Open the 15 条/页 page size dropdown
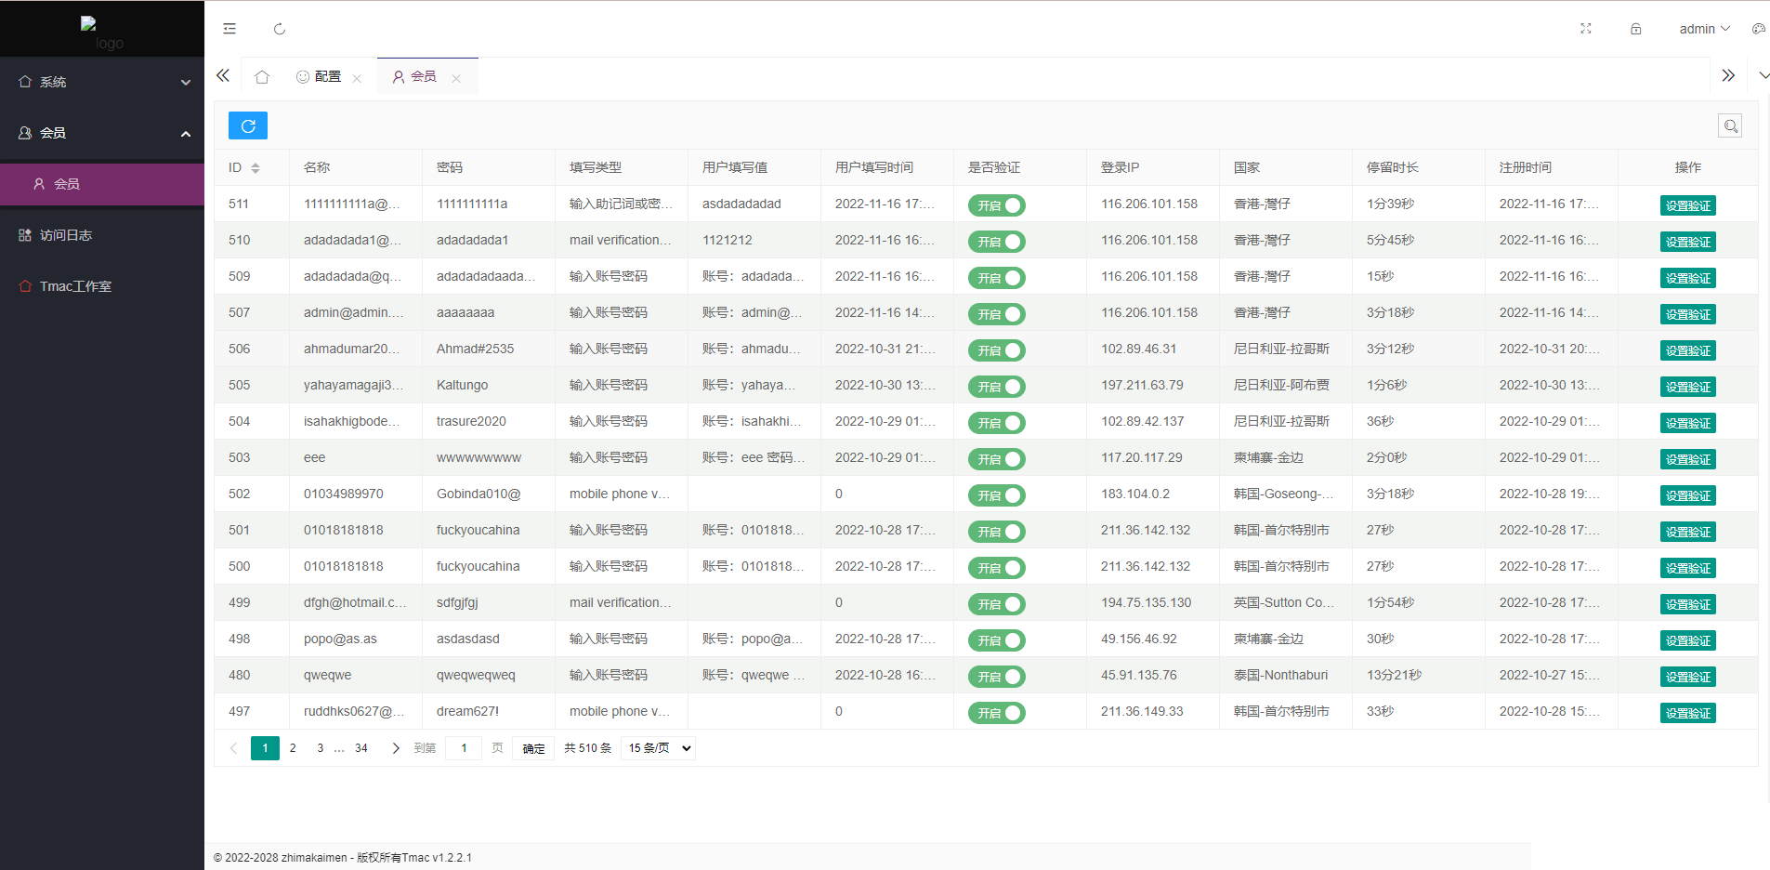The height and width of the screenshot is (870, 1770). click(x=659, y=748)
